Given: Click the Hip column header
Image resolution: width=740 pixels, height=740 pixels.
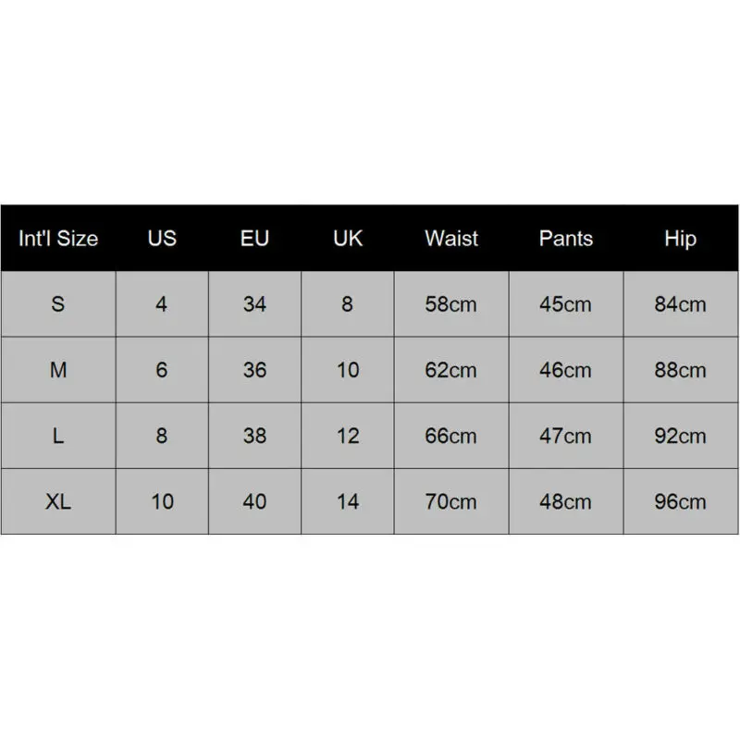Looking at the screenshot, I should pos(680,239).
